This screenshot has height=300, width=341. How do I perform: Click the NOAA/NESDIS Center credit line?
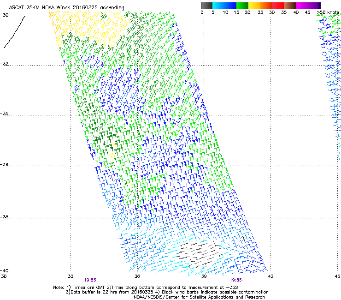[x=199, y=297]
